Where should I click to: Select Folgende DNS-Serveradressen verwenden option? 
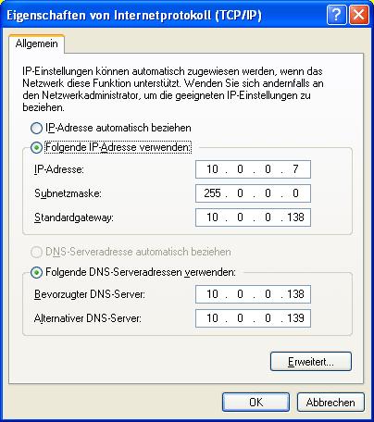36,273
